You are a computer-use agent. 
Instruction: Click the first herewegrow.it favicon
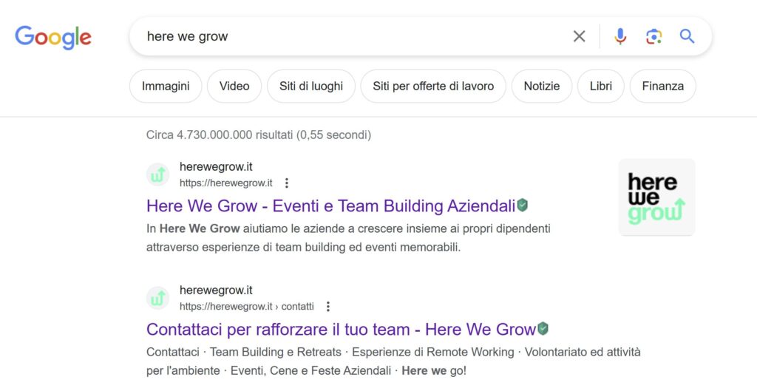point(158,175)
